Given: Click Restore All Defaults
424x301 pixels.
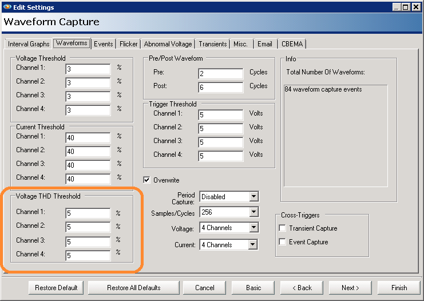Looking at the screenshot, I should coord(133,287).
